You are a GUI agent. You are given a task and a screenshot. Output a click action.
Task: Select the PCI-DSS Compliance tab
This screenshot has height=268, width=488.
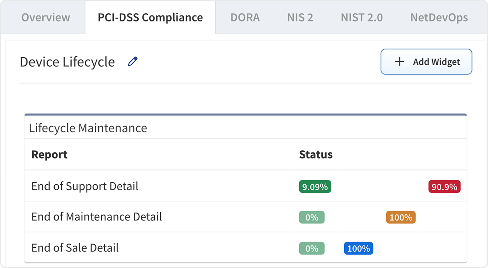(150, 17)
